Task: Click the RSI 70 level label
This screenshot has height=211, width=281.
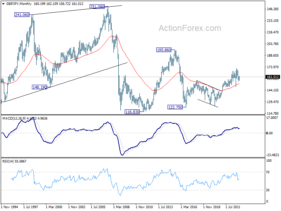Action: tap(268, 172)
